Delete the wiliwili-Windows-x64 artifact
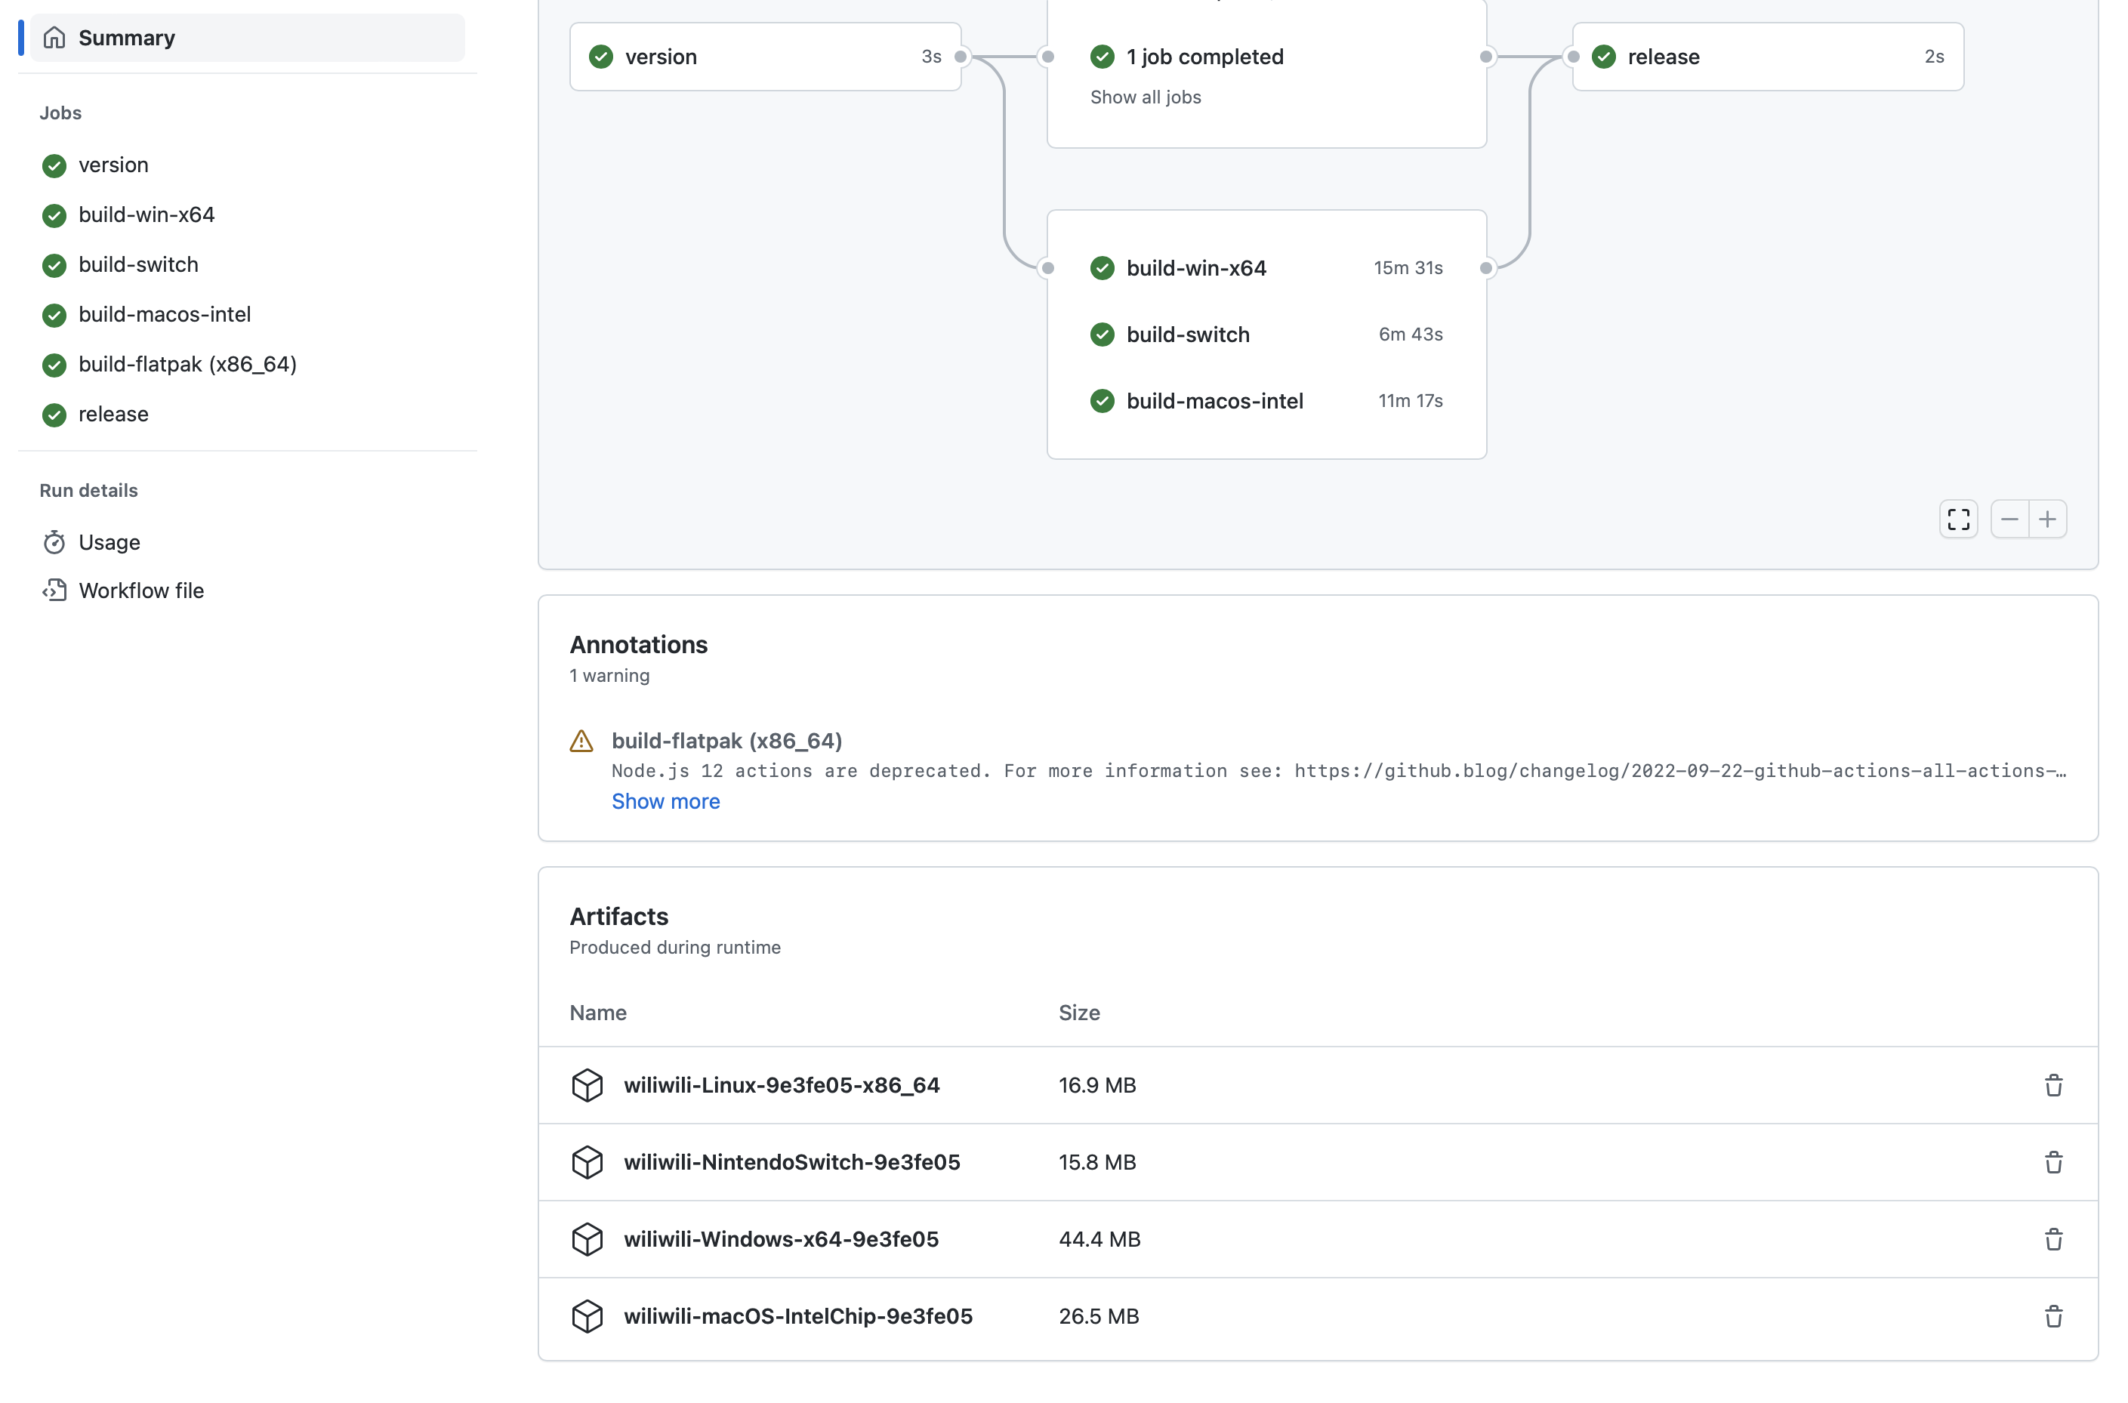2128x1403 pixels. (x=2052, y=1239)
